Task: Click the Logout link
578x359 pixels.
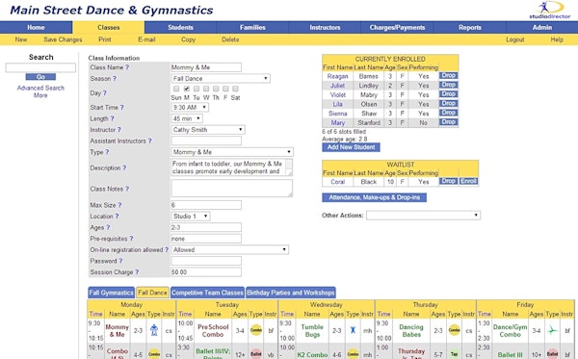Action: (x=515, y=39)
